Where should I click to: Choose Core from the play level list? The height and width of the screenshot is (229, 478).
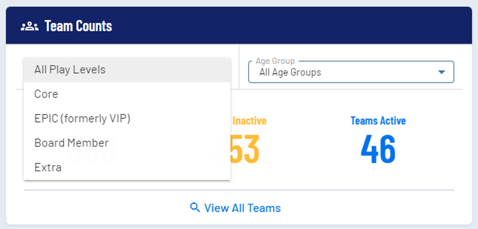[x=46, y=94]
